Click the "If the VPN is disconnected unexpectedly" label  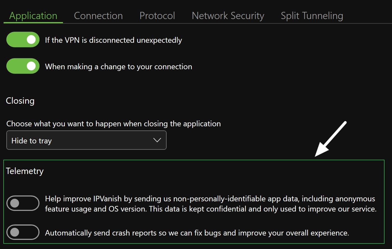coord(114,40)
